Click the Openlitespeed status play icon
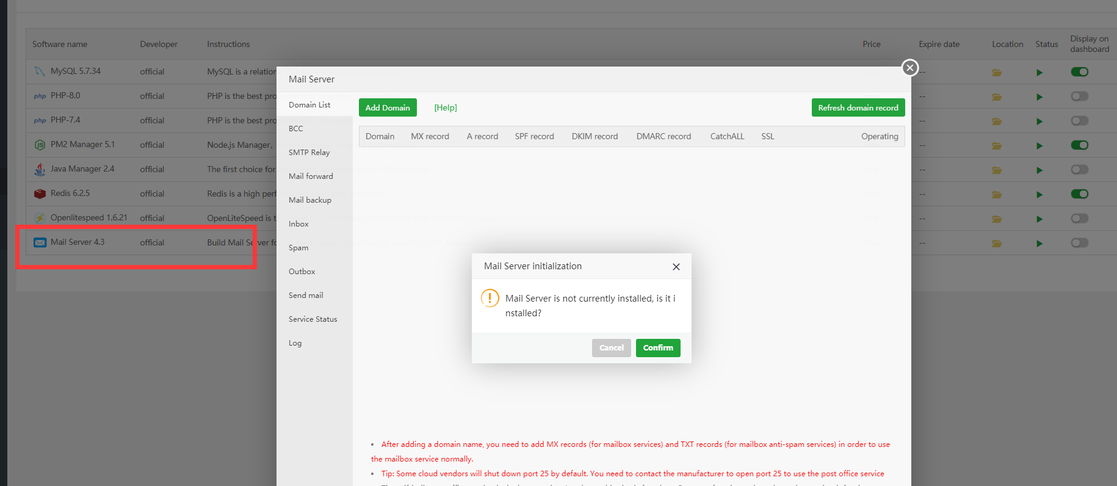This screenshot has width=1117, height=486. coord(1039,219)
